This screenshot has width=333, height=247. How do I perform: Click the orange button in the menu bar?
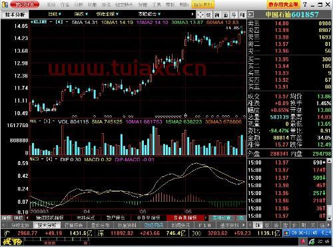click(203, 5)
